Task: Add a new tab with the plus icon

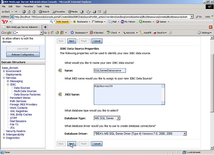Action: [x=45, y=27]
